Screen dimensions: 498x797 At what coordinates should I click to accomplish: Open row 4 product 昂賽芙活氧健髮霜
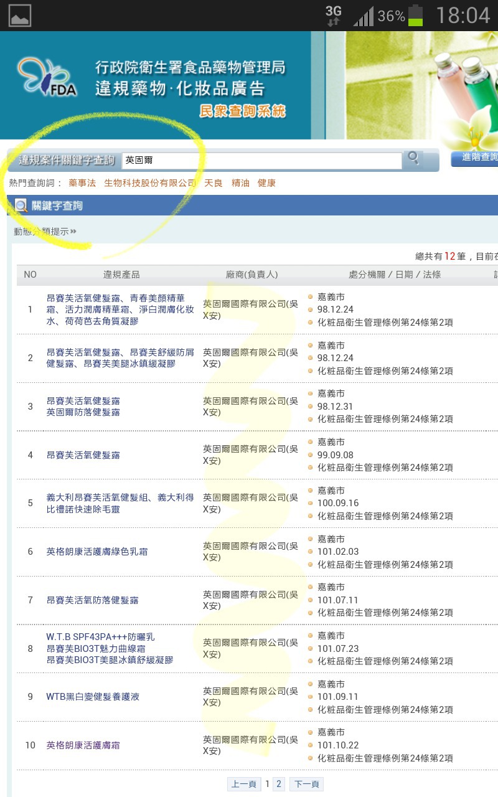(83, 455)
